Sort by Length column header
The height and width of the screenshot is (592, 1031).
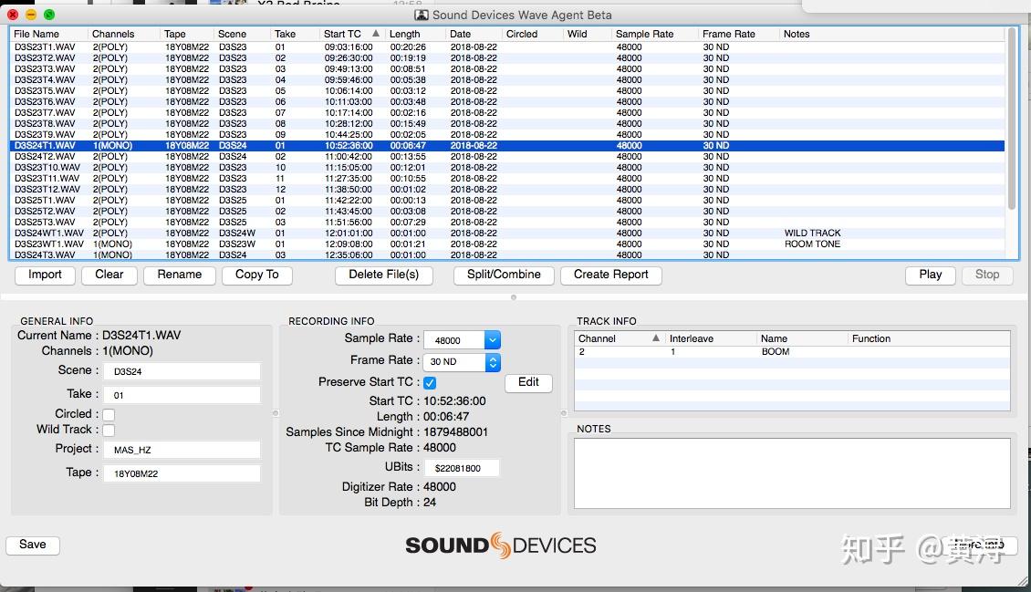point(415,34)
